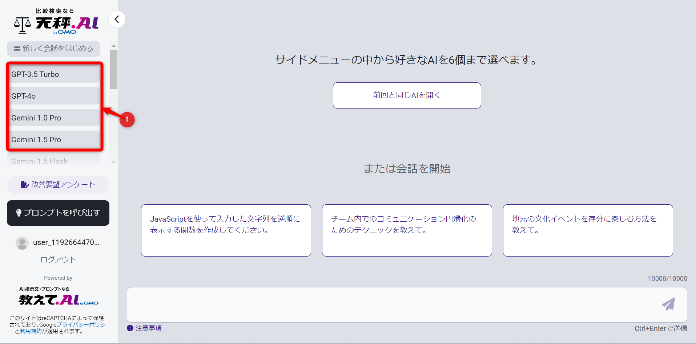Choose Gemini 1.0 Pro from the list
Viewport: 696px width, 344px height.
(53, 118)
